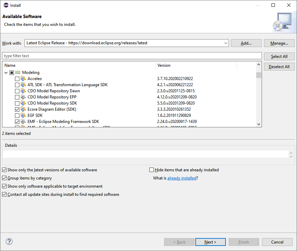Select version 5.5.0.v20201209-0820 cell
Viewport: 297px width, 251px height.
tap(176, 103)
